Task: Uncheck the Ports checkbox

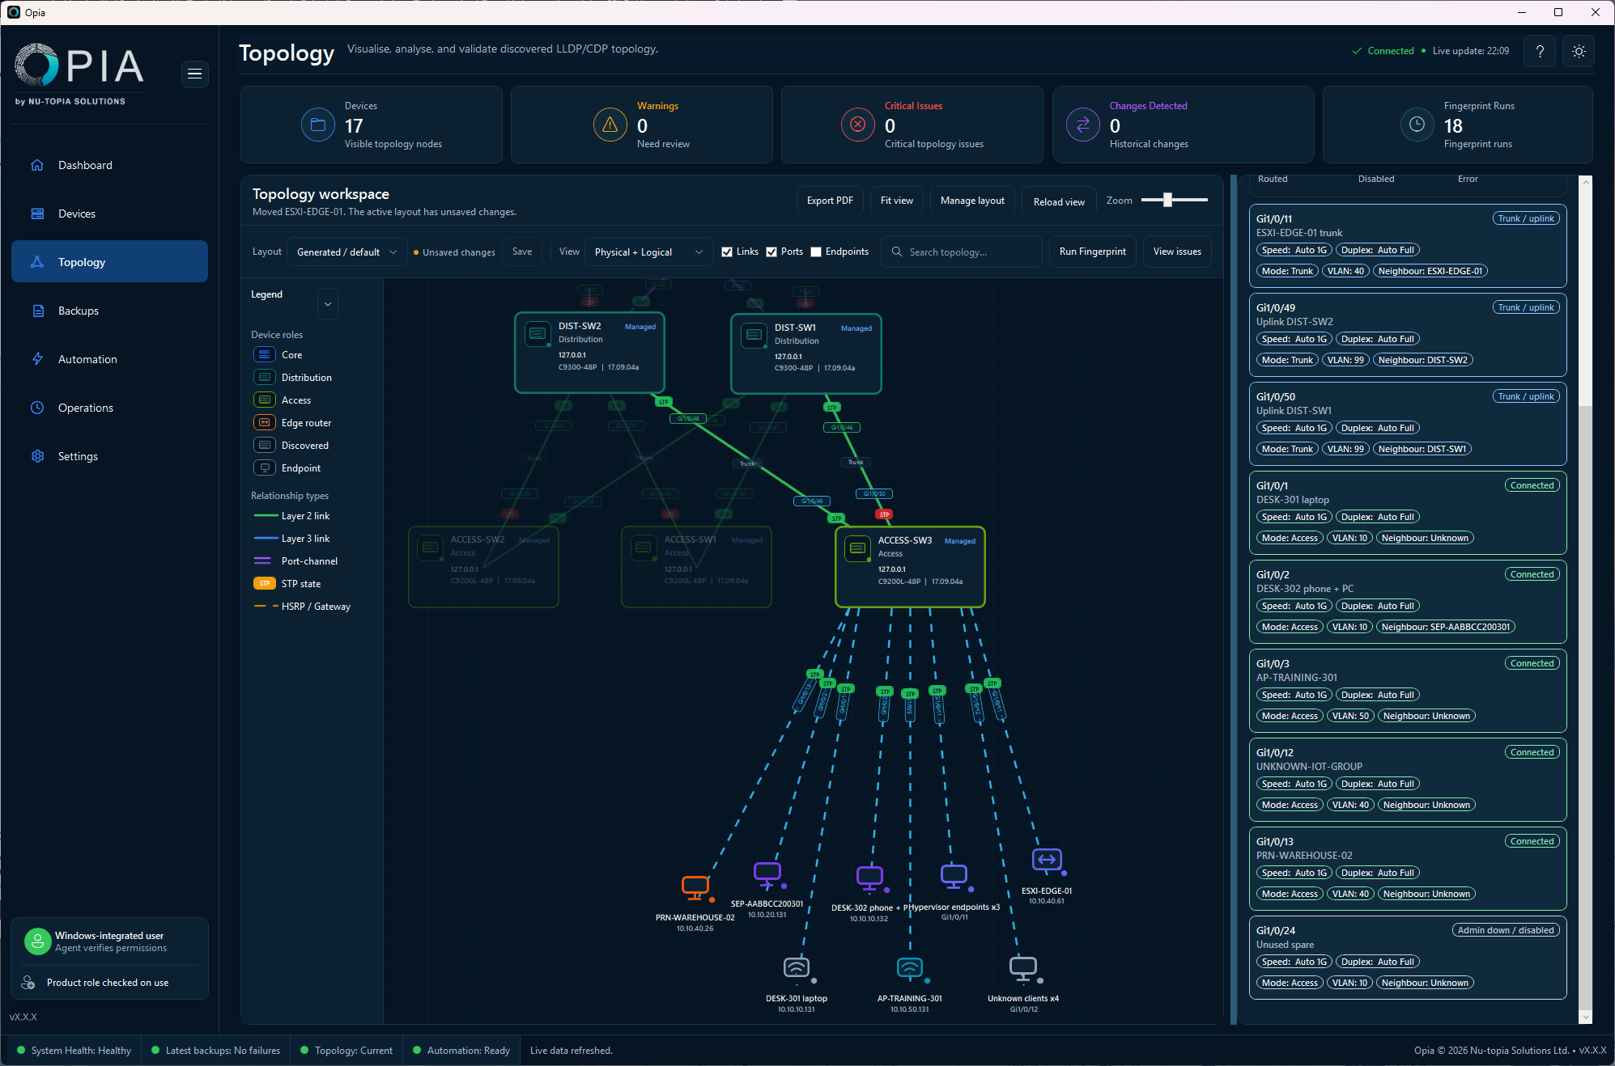Action: point(771,252)
